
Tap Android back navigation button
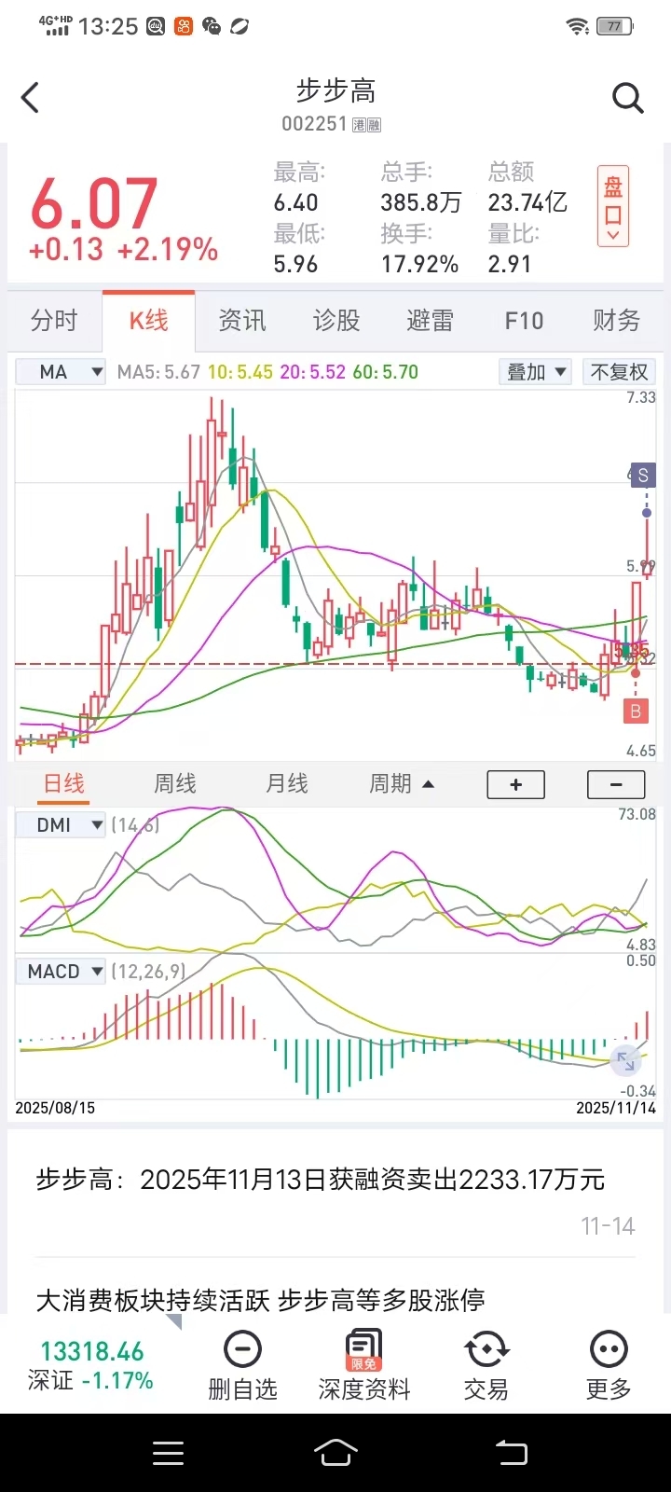[x=511, y=1453]
